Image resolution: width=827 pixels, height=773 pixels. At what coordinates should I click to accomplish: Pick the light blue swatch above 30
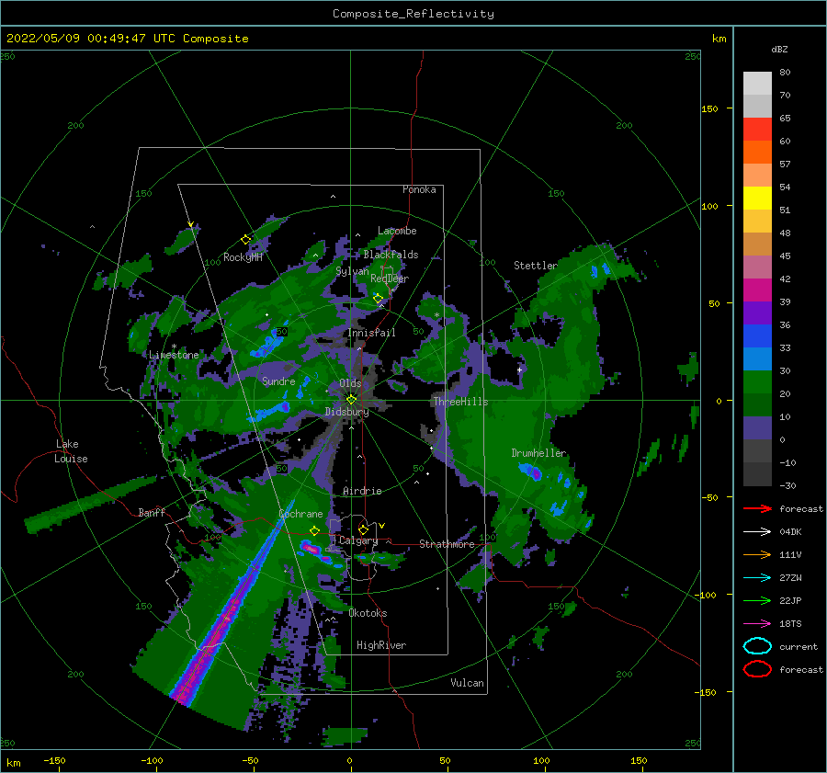pos(757,359)
